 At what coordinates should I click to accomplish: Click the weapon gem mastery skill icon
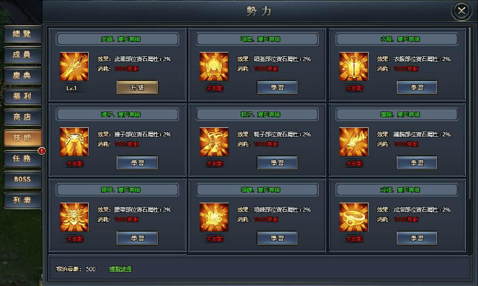74,66
